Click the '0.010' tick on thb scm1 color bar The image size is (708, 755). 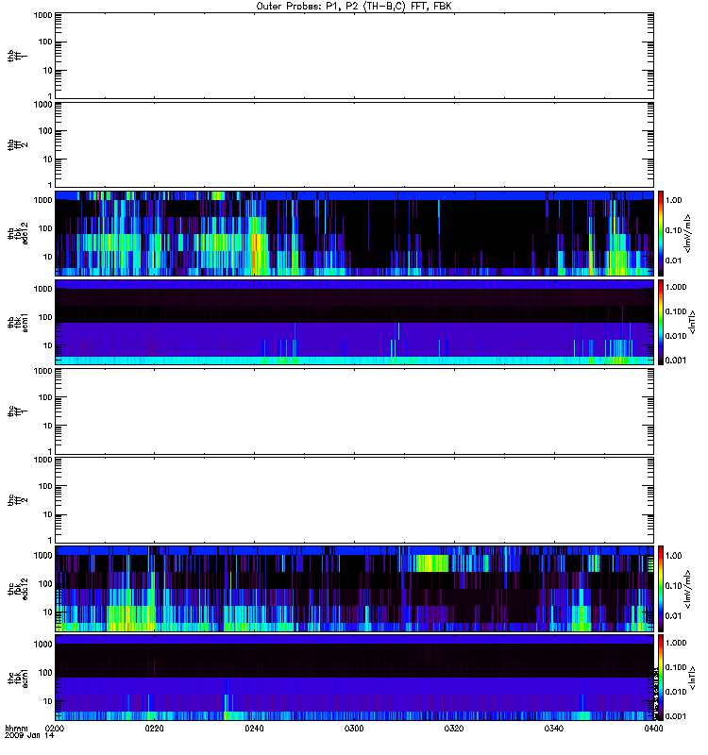676,336
